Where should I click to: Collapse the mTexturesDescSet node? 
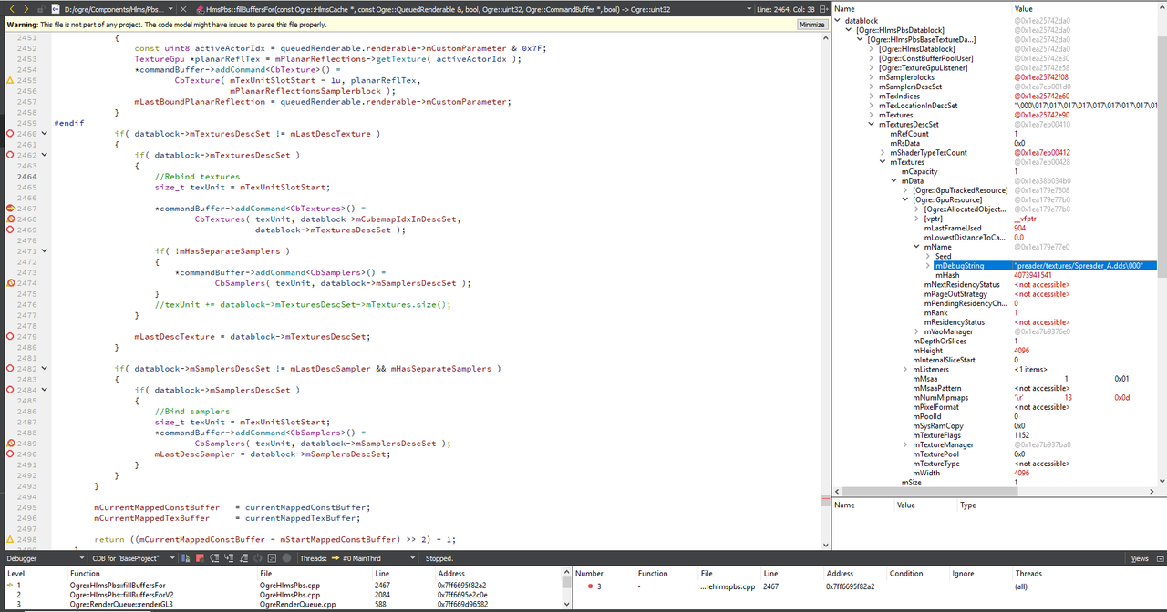872,125
